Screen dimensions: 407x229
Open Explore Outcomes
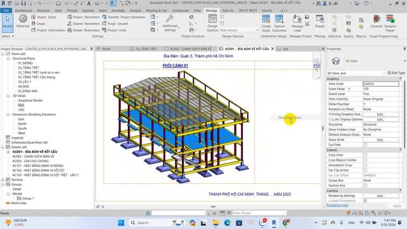click(x=279, y=23)
